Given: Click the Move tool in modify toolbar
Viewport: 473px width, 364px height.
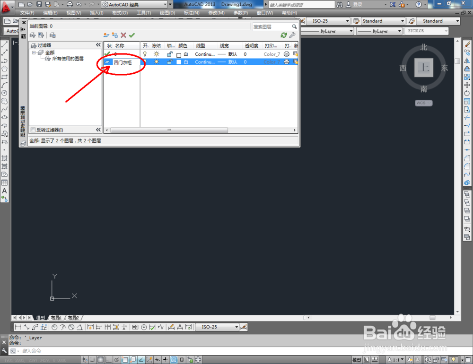Looking at the screenshot, I should [467, 85].
